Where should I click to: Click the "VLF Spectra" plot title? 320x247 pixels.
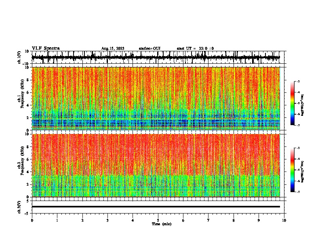point(46,48)
